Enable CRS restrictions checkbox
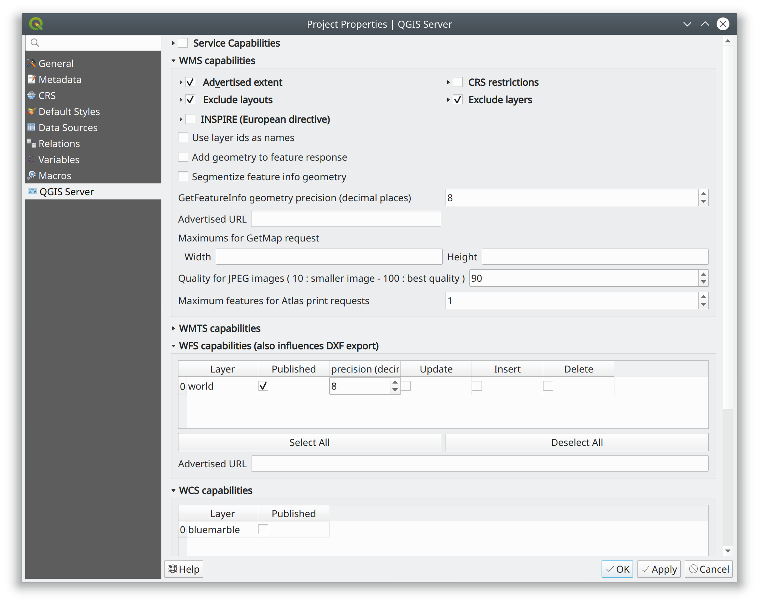Screen dimensions: 759x604 [x=458, y=82]
